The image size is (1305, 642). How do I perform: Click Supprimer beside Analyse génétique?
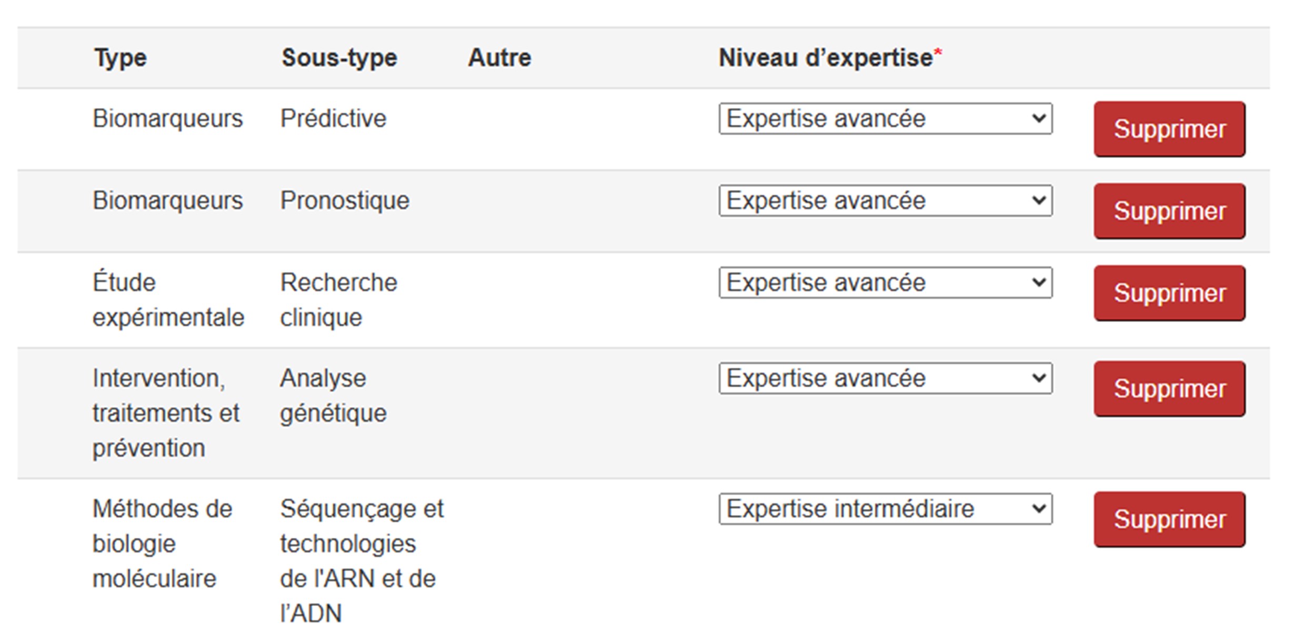pyautogui.click(x=1169, y=389)
